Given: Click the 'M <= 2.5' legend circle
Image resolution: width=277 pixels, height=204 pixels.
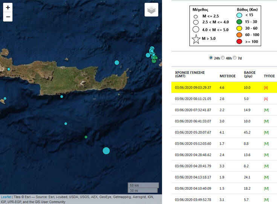Looking at the screenshot, I should [x=196, y=17].
